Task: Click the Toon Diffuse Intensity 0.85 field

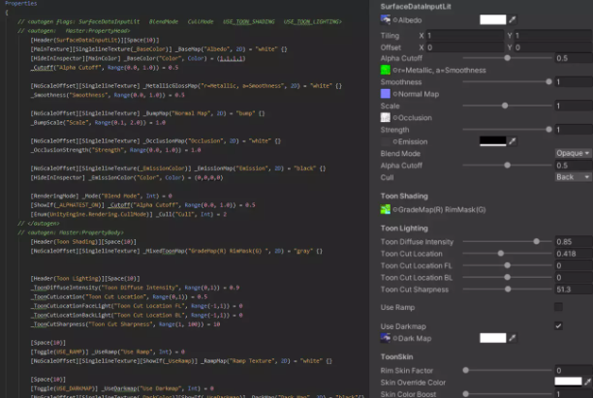Action: pos(574,241)
